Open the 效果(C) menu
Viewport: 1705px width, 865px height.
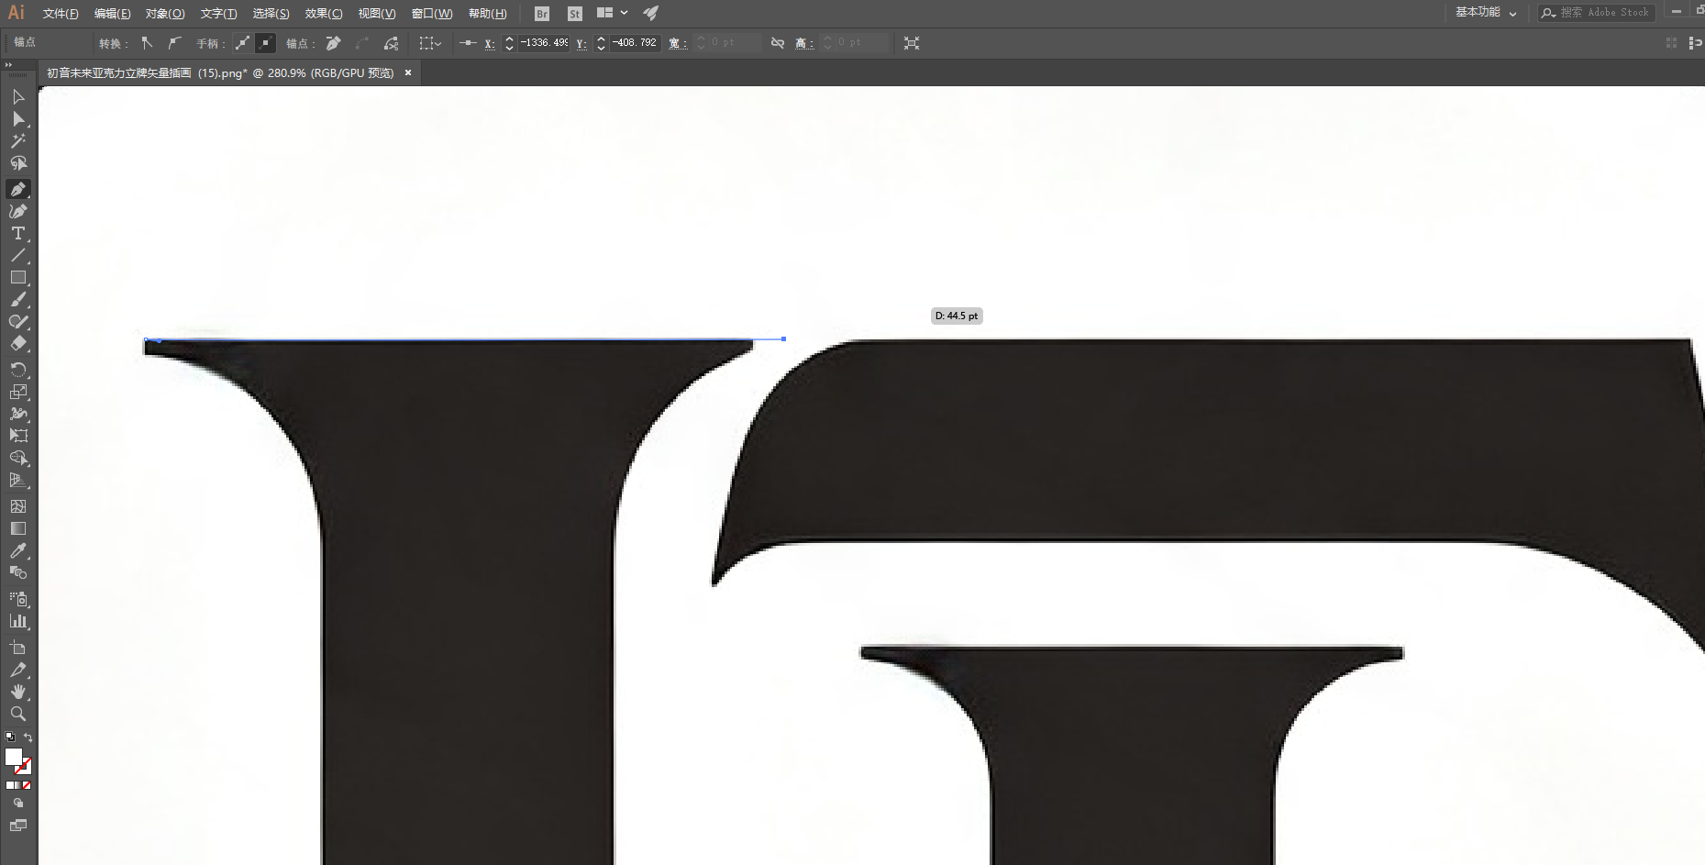point(324,14)
